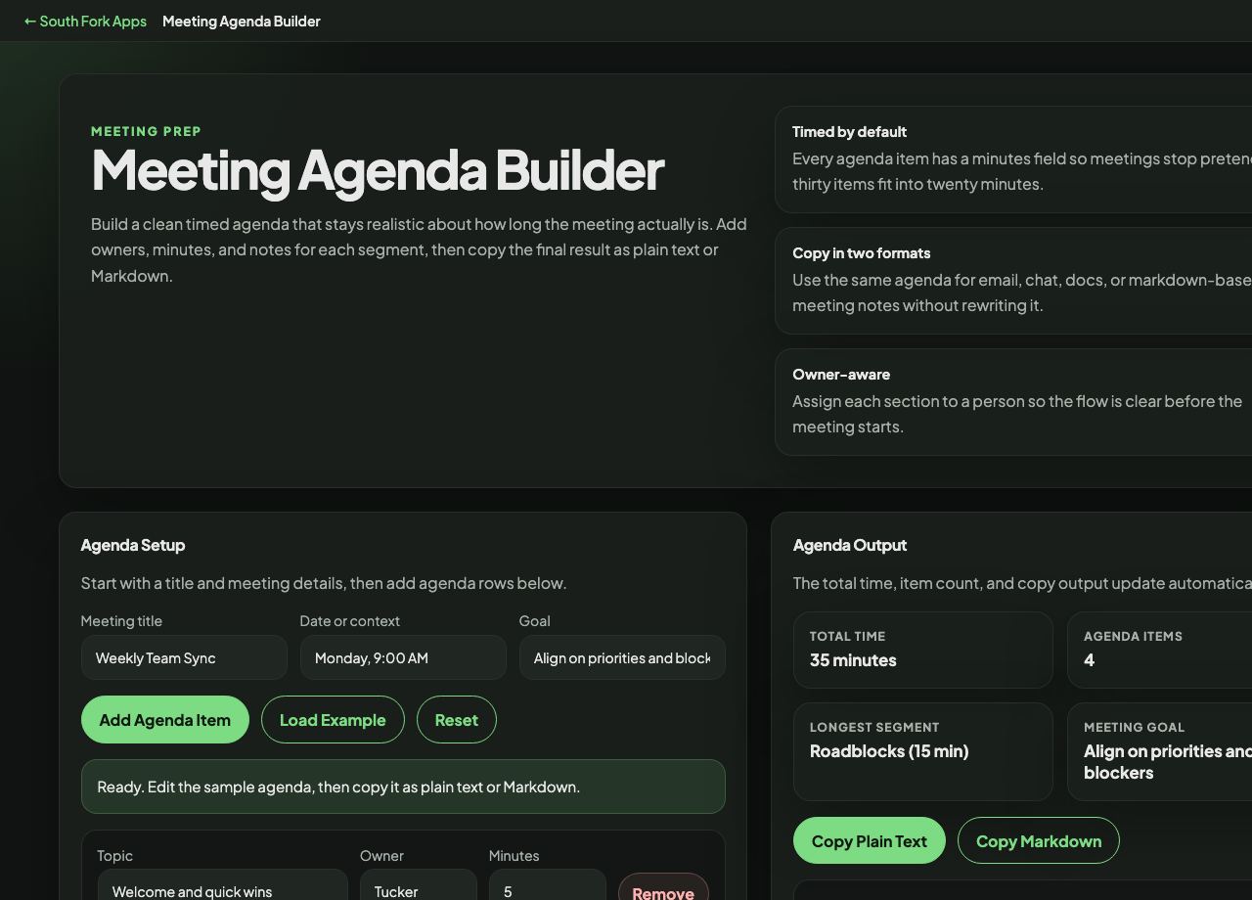The height and width of the screenshot is (900, 1252).
Task: Select the Ready status message
Action: 403,787
